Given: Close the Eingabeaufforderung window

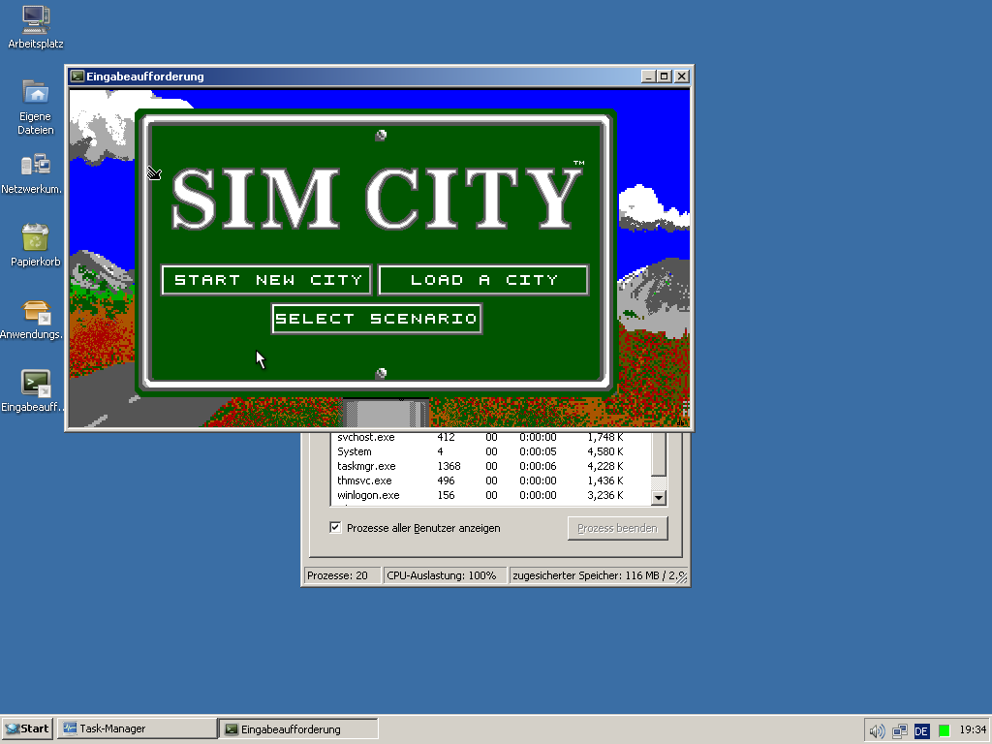Looking at the screenshot, I should [x=681, y=77].
